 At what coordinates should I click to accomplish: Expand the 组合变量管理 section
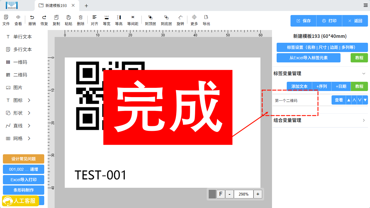point(364,120)
